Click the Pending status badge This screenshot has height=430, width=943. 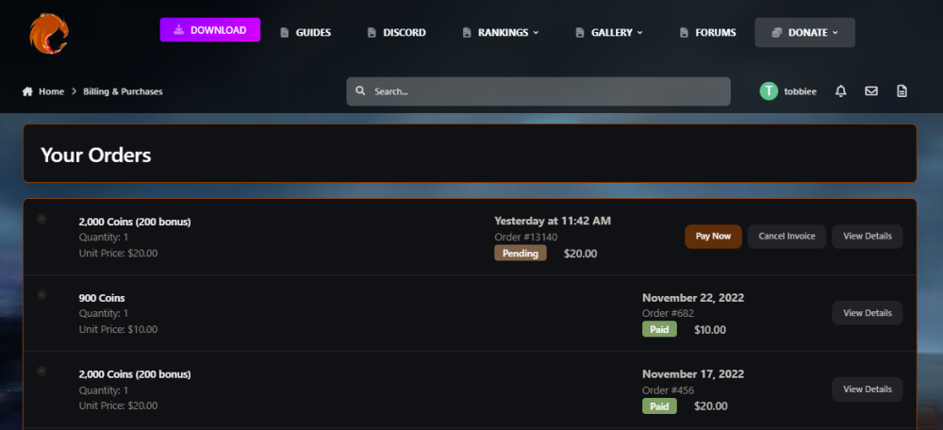(x=521, y=253)
